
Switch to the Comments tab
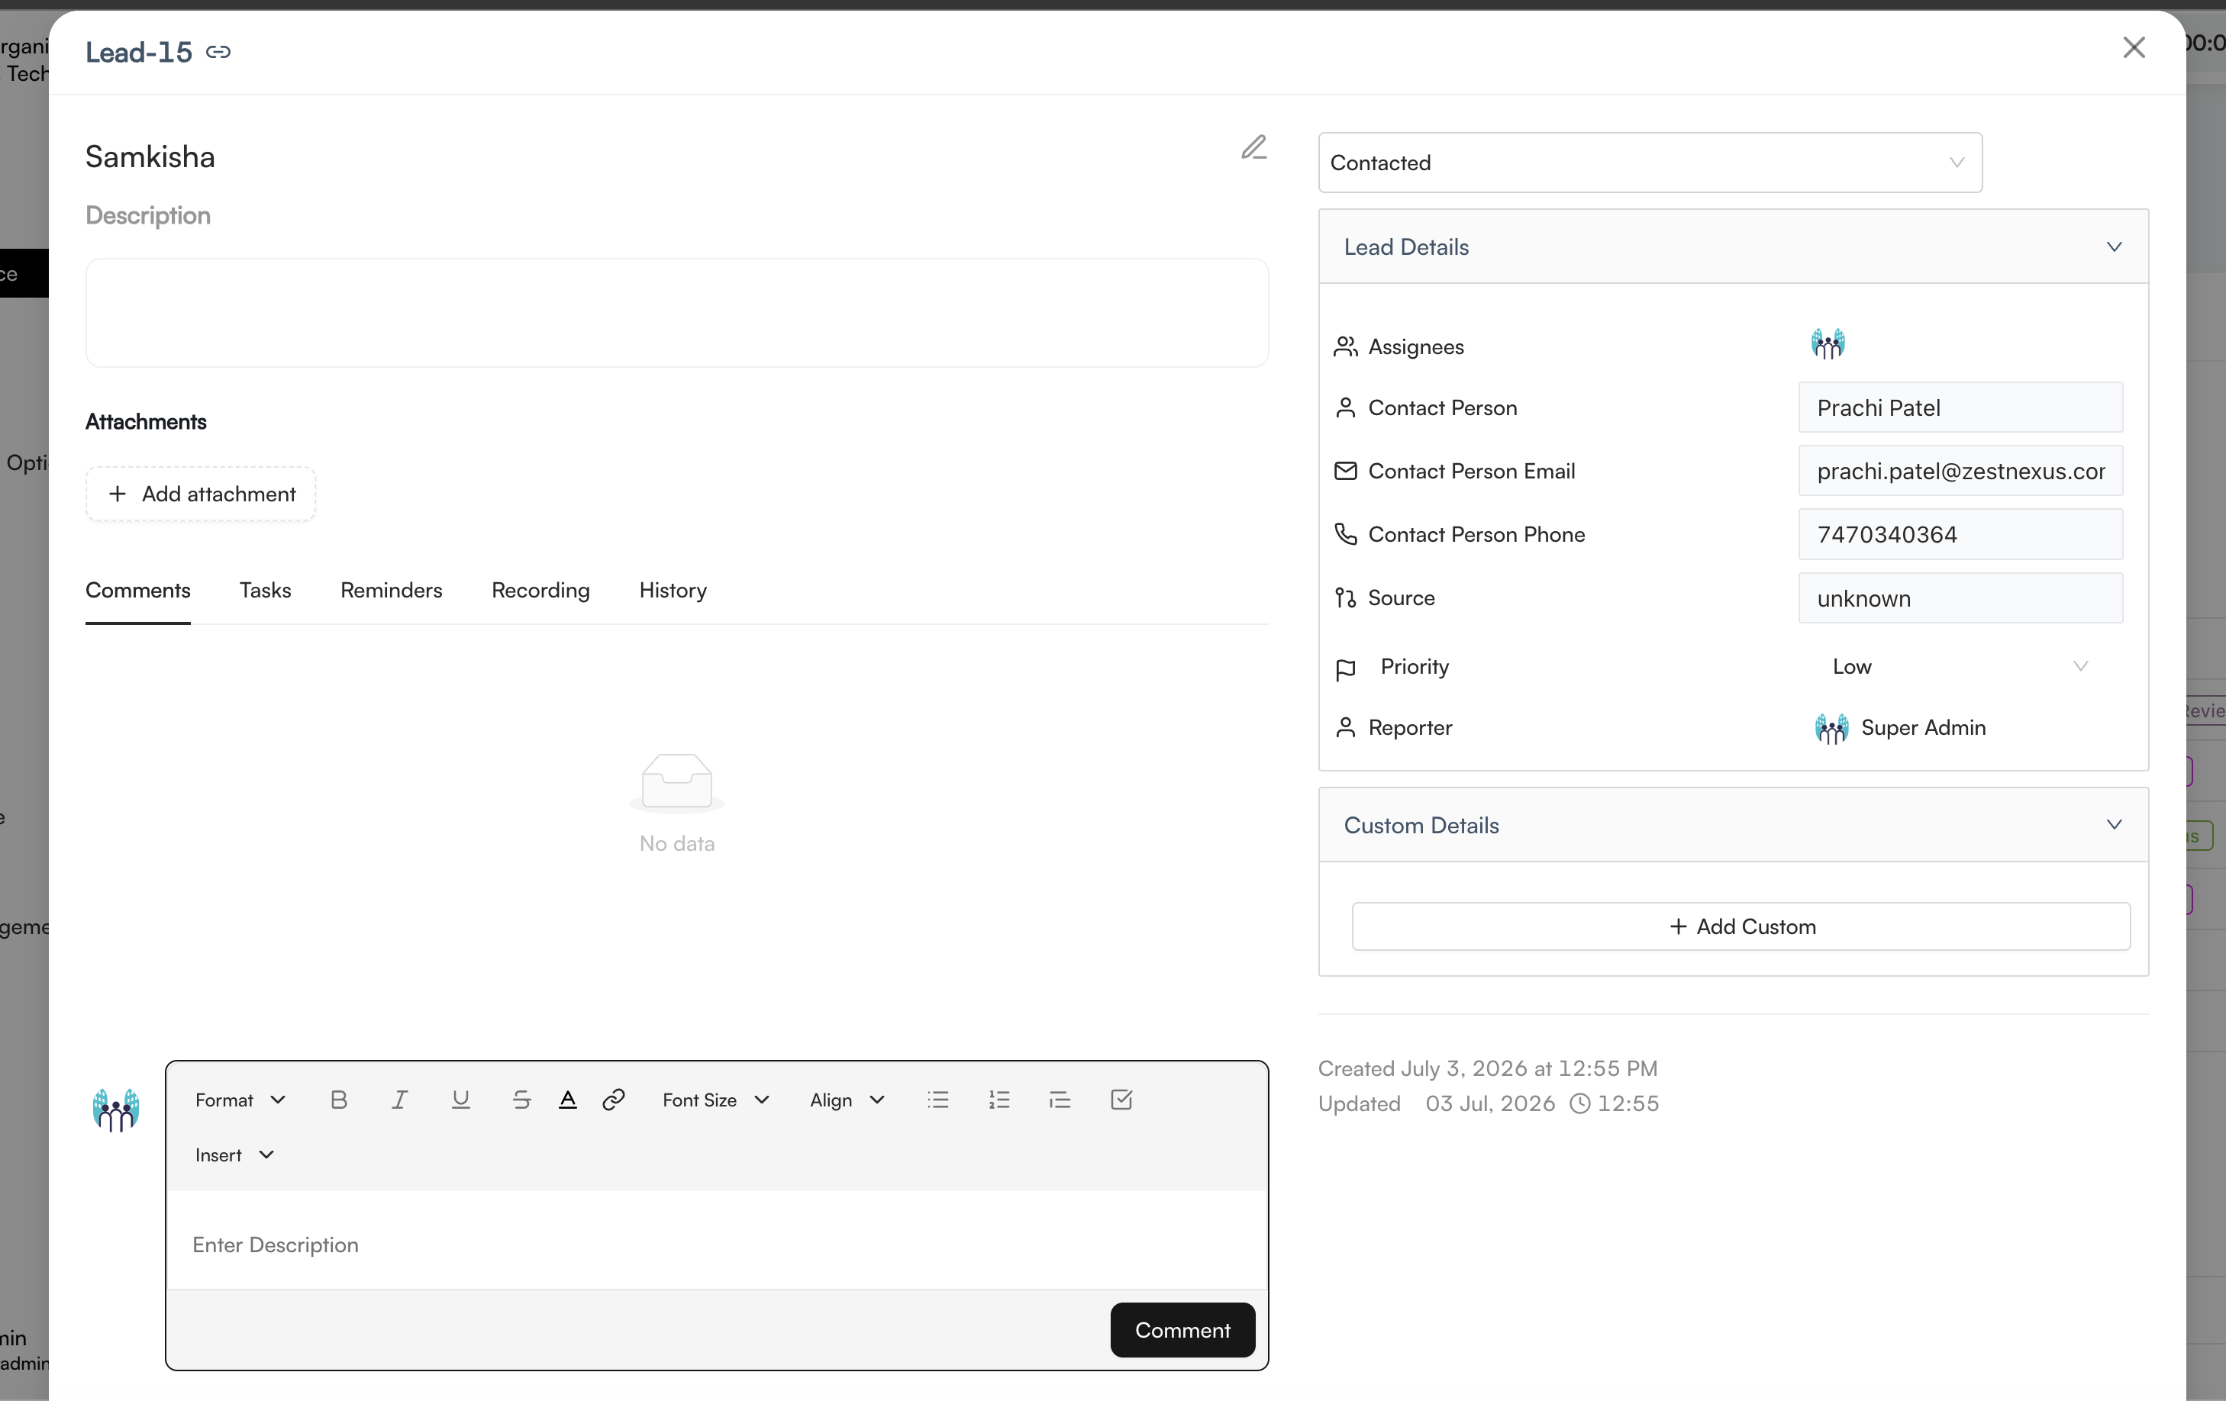pyautogui.click(x=137, y=591)
